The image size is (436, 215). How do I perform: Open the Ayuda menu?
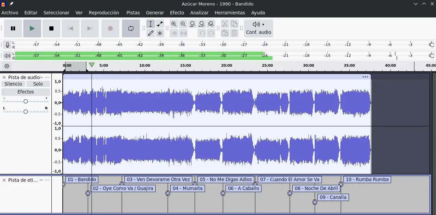coord(258,13)
